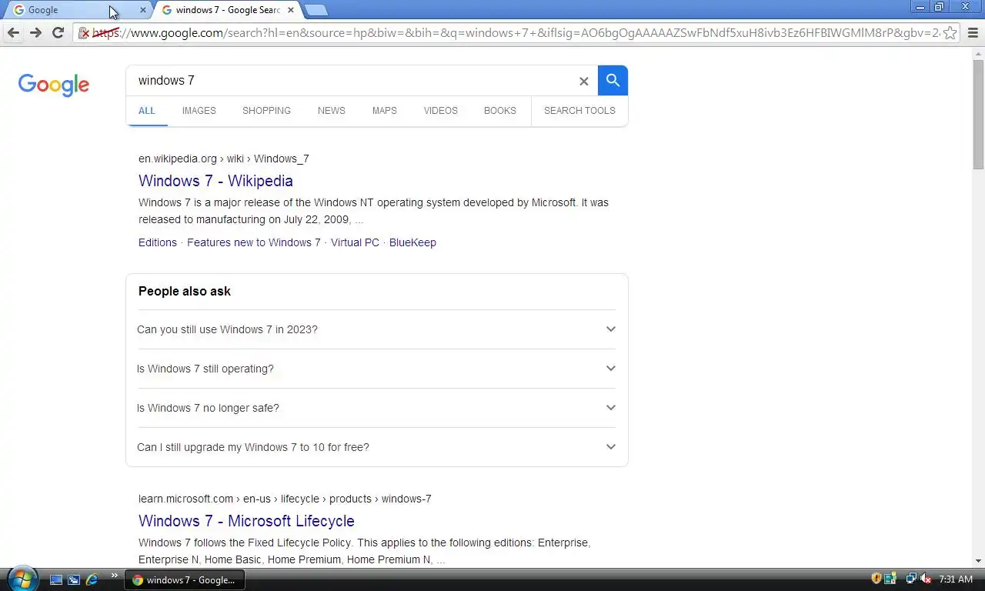Click Switch between windows quick launch icon
This screenshot has height=591, width=985.
[x=74, y=579]
